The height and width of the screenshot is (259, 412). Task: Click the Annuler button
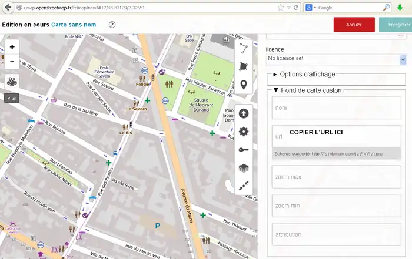[354, 25]
